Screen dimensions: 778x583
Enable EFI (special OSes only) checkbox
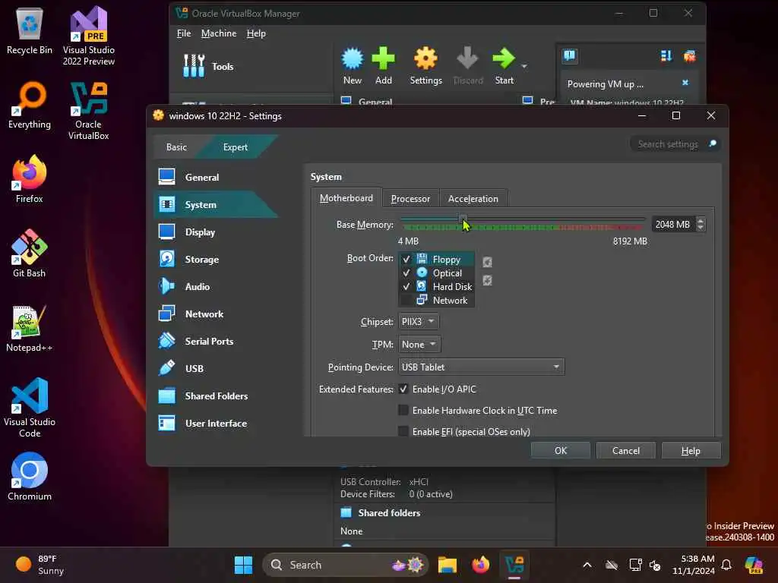pyautogui.click(x=403, y=431)
